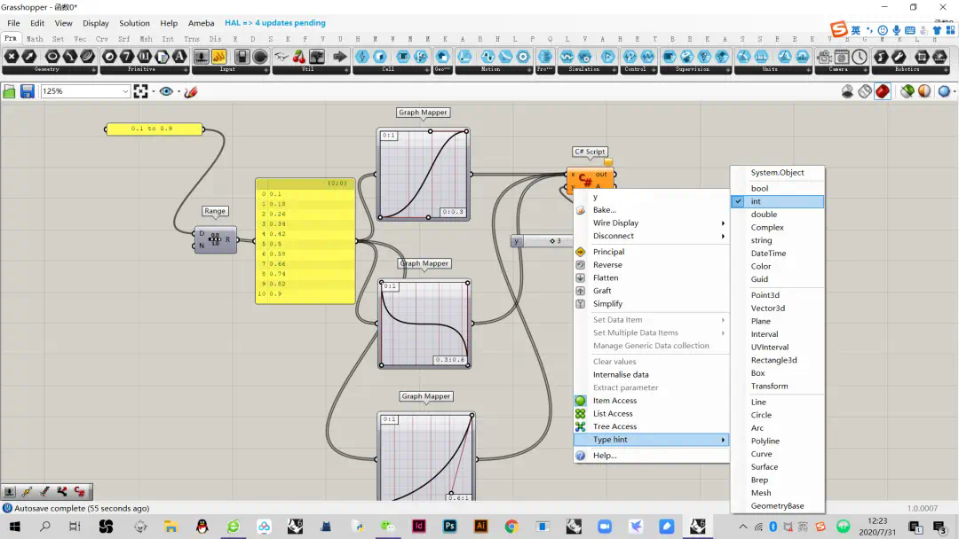Expand the Disconnect submenu

(652, 236)
